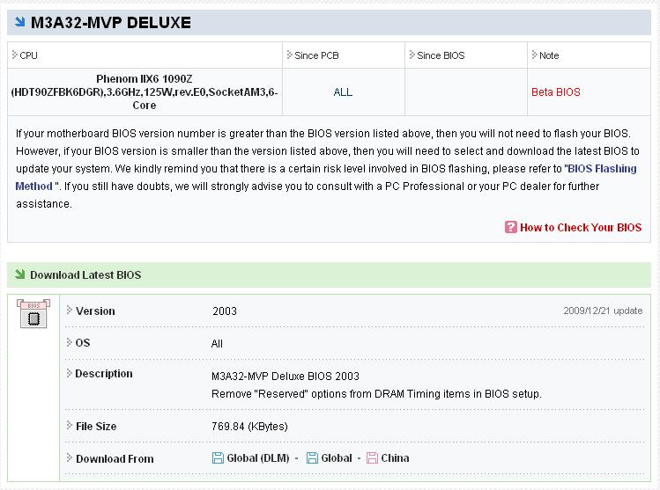Viewport: 660px width, 490px height.
Task: Click the Note column header
Action: pyautogui.click(x=549, y=55)
